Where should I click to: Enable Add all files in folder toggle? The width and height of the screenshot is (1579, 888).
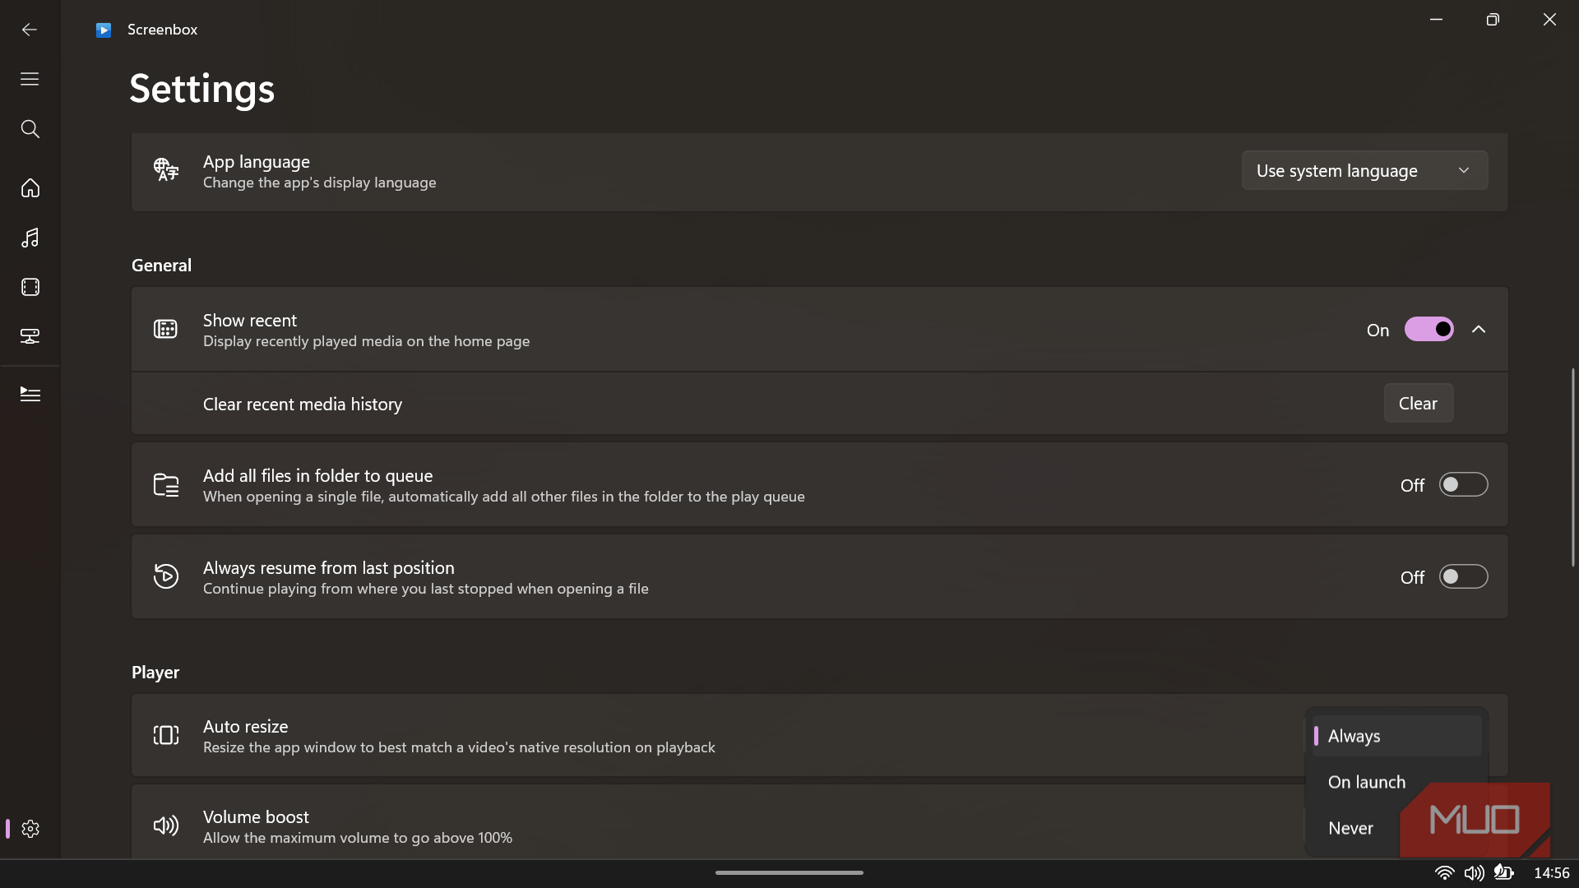(x=1463, y=485)
